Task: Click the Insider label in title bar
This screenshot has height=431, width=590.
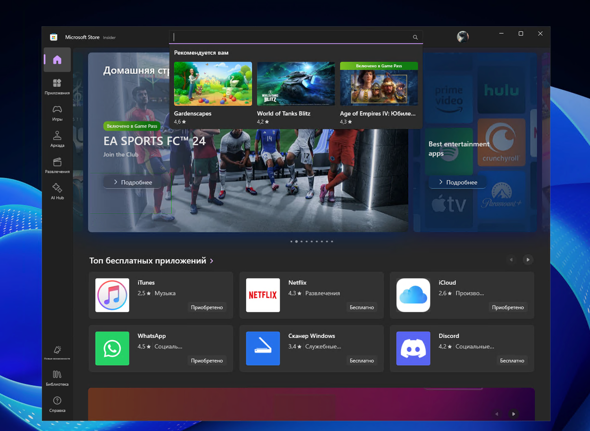Action: [109, 38]
